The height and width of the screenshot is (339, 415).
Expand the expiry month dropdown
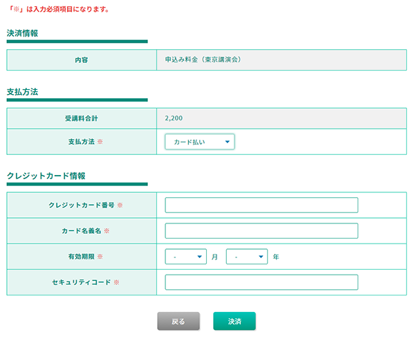coord(186,257)
